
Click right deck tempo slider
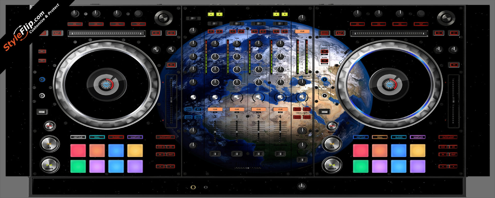click(x=453, y=101)
